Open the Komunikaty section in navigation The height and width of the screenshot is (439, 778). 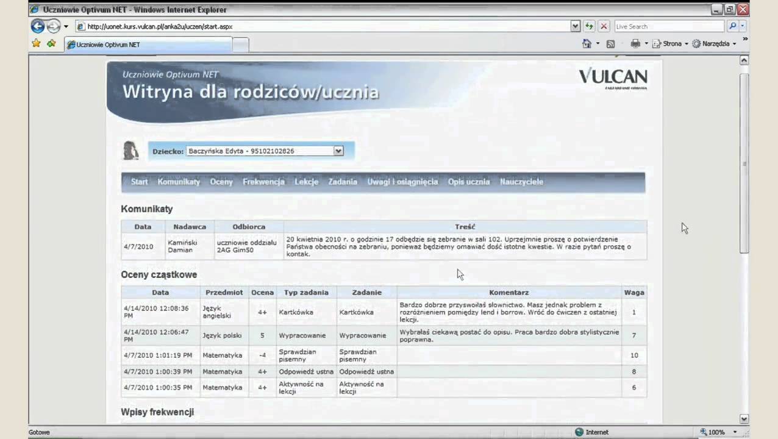(179, 182)
